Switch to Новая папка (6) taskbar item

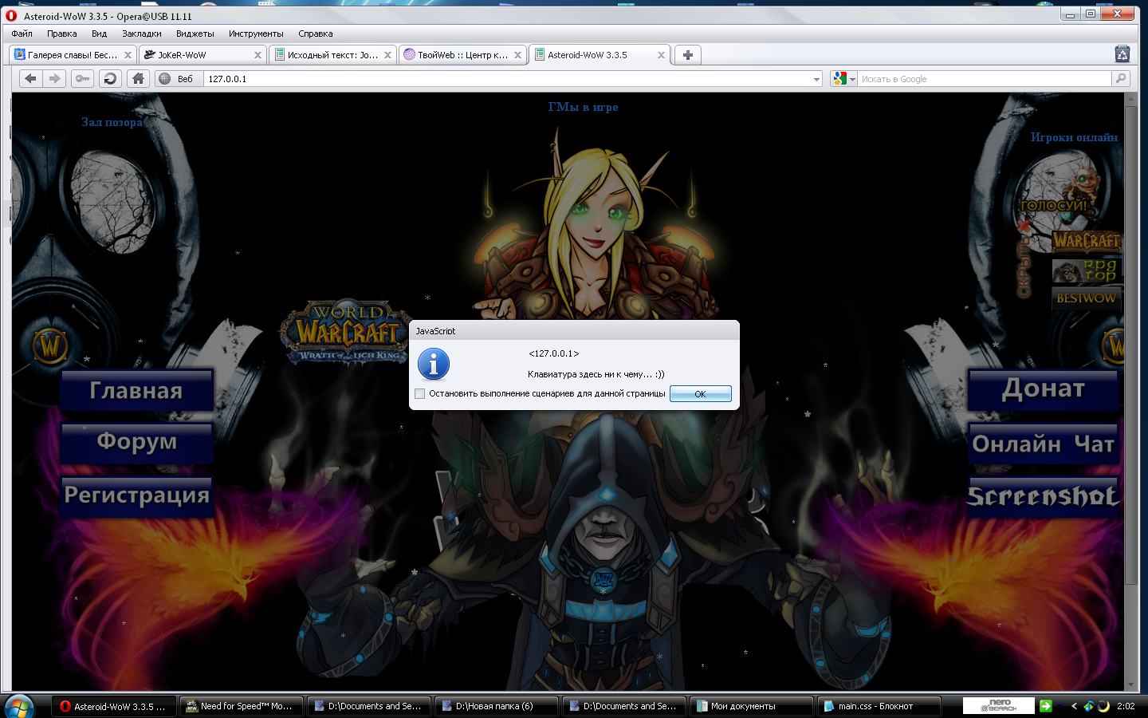(496, 706)
